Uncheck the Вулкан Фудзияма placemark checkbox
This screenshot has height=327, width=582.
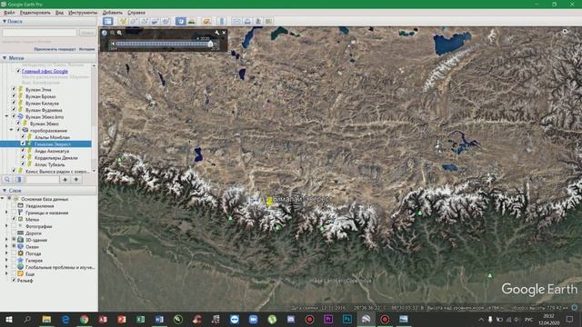(15, 110)
